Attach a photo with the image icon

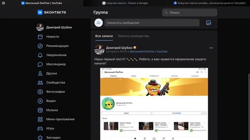coord(209,23)
